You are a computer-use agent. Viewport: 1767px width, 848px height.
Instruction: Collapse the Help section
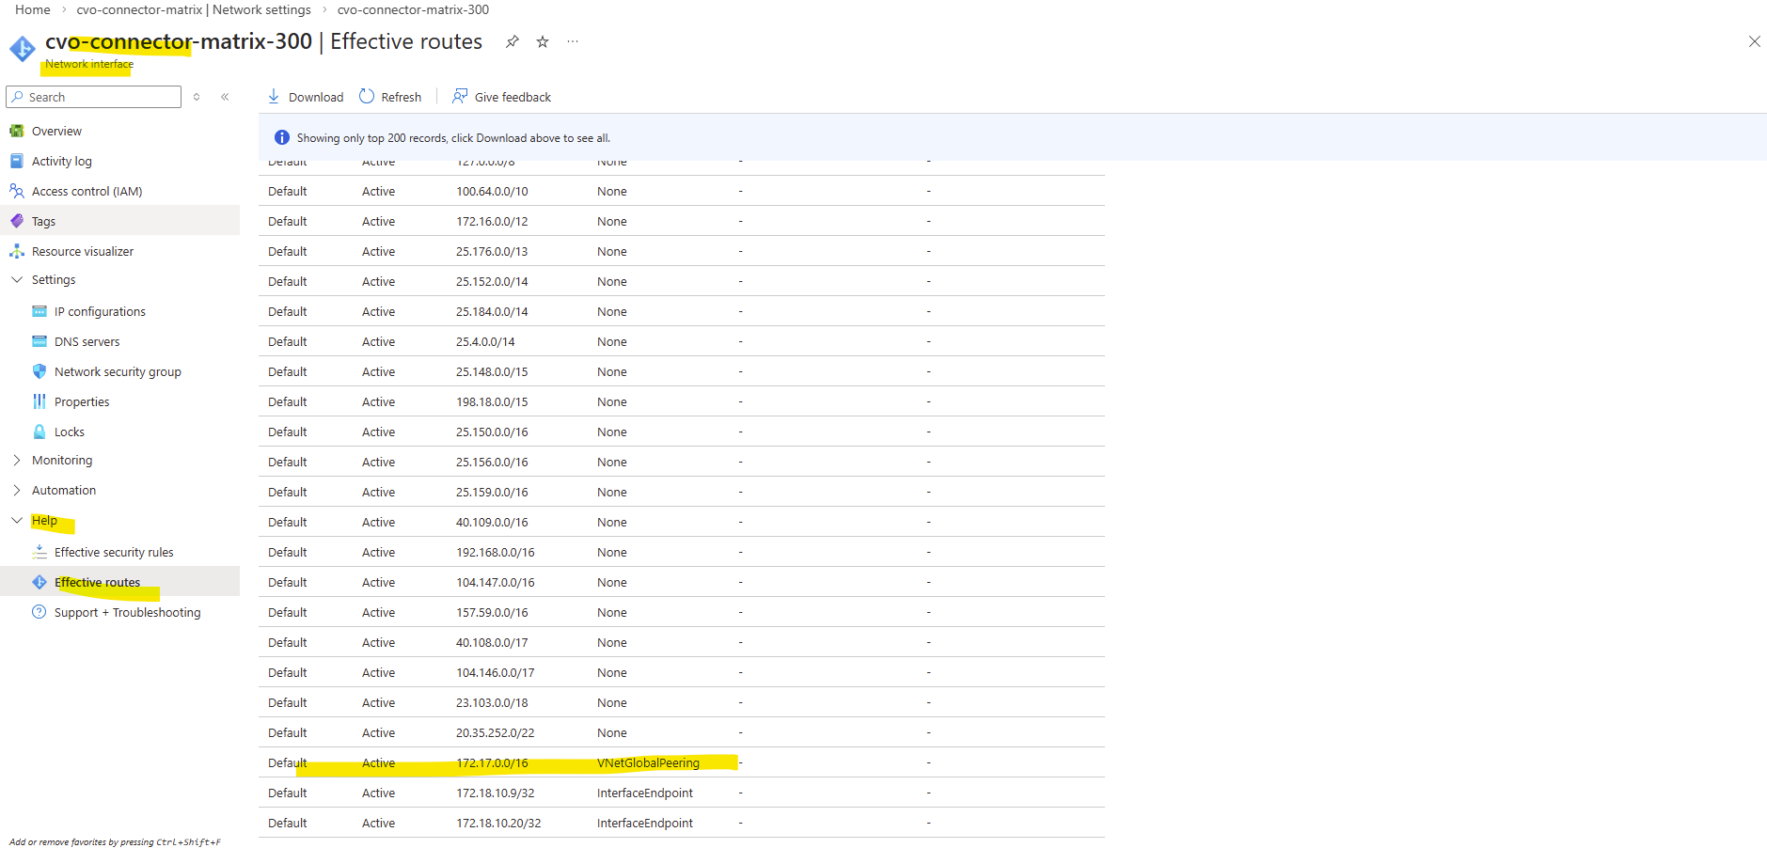[x=17, y=520]
